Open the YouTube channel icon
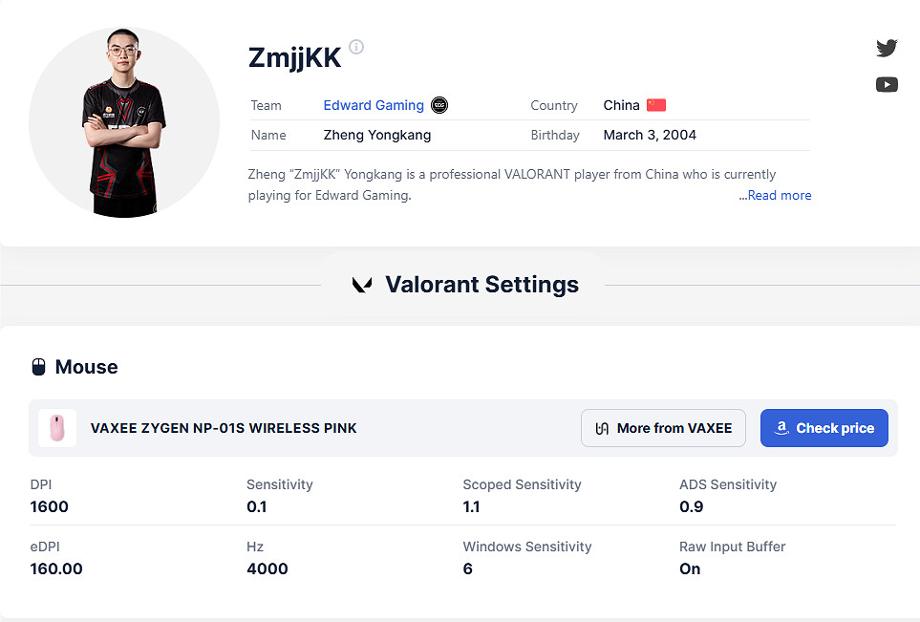Screen dimensions: 920x622 887,85
